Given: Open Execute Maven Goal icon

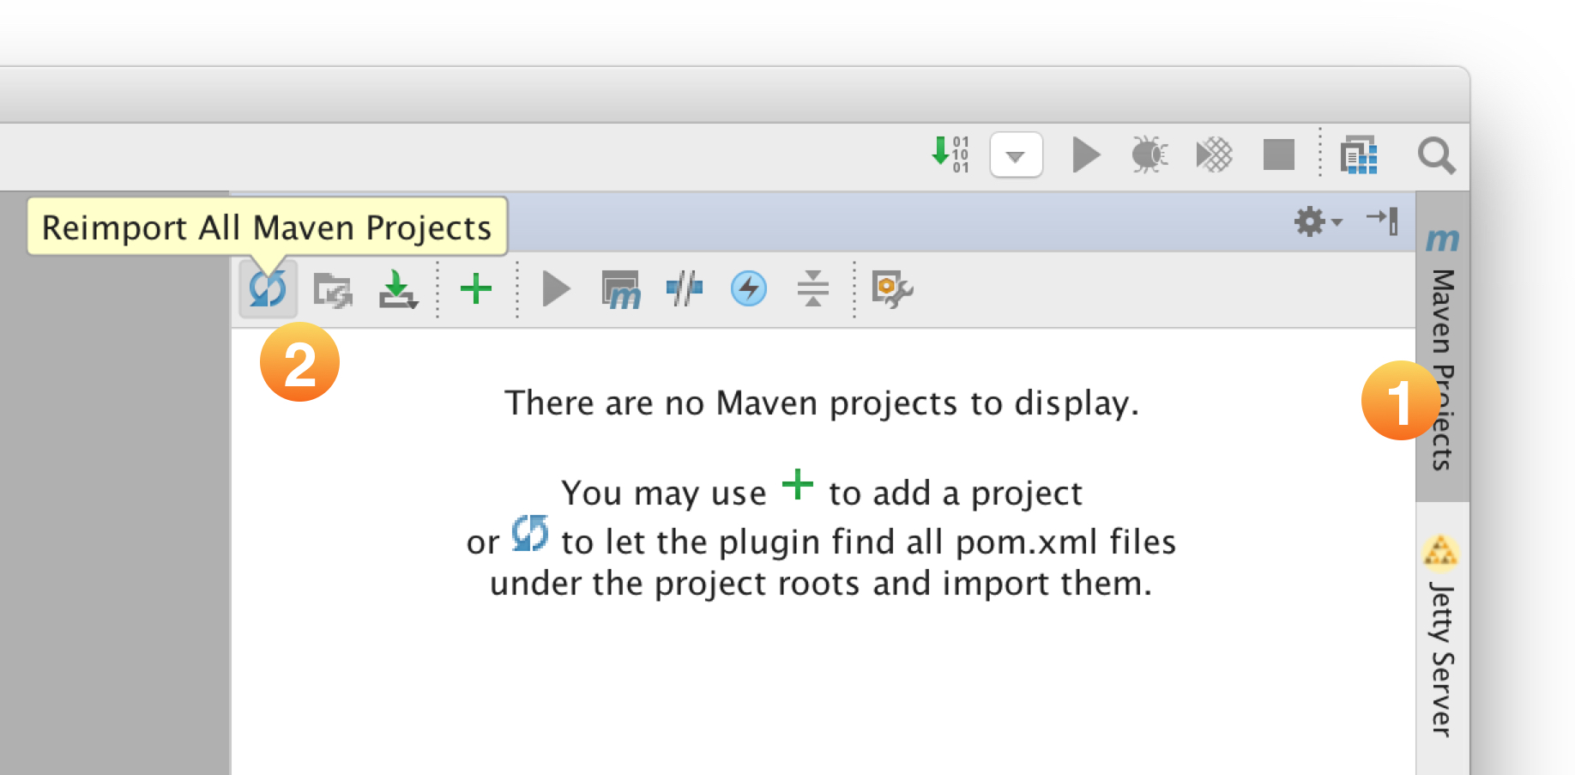Looking at the screenshot, I should tap(621, 290).
